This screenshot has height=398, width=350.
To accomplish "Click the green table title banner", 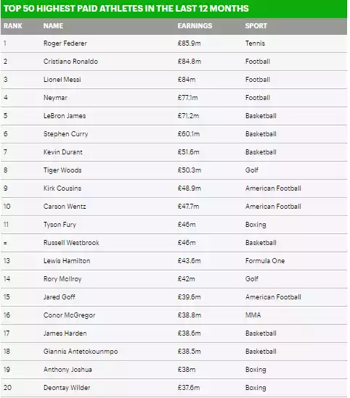I will tap(174, 9).
